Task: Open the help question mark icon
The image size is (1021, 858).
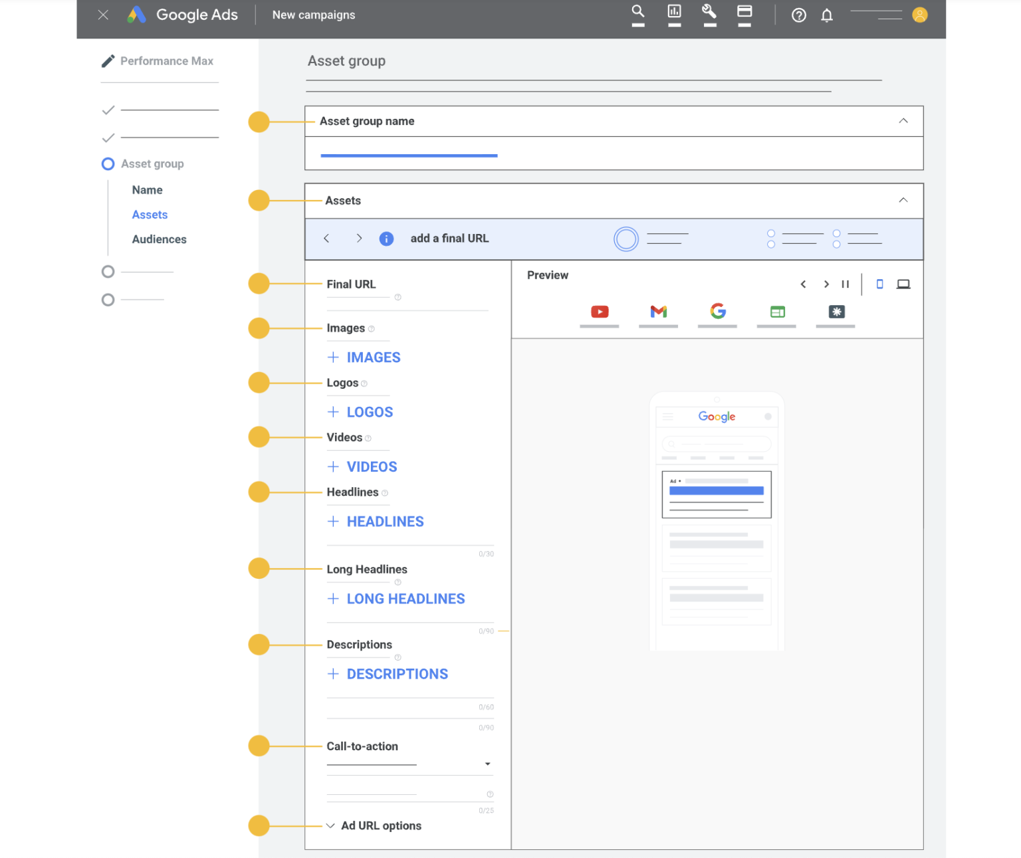Action: coord(799,15)
